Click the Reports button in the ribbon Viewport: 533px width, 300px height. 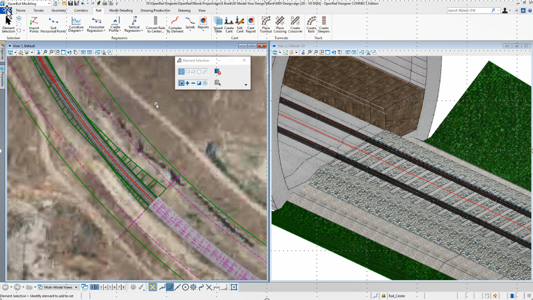(x=203, y=25)
